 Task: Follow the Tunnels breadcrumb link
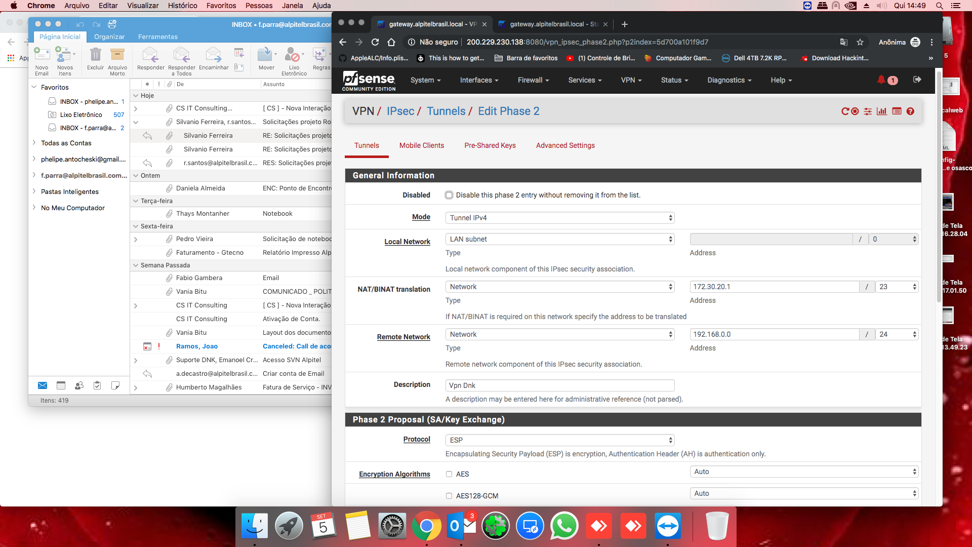(446, 111)
